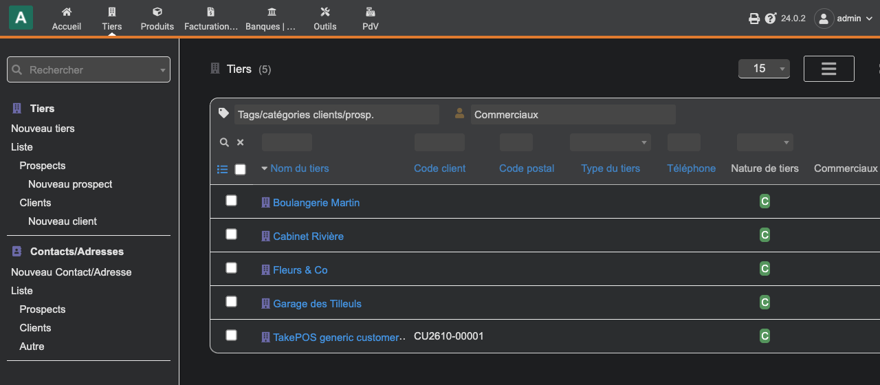Open the admin user avatar menu
Screen dimensions: 880x385
(x=824, y=19)
